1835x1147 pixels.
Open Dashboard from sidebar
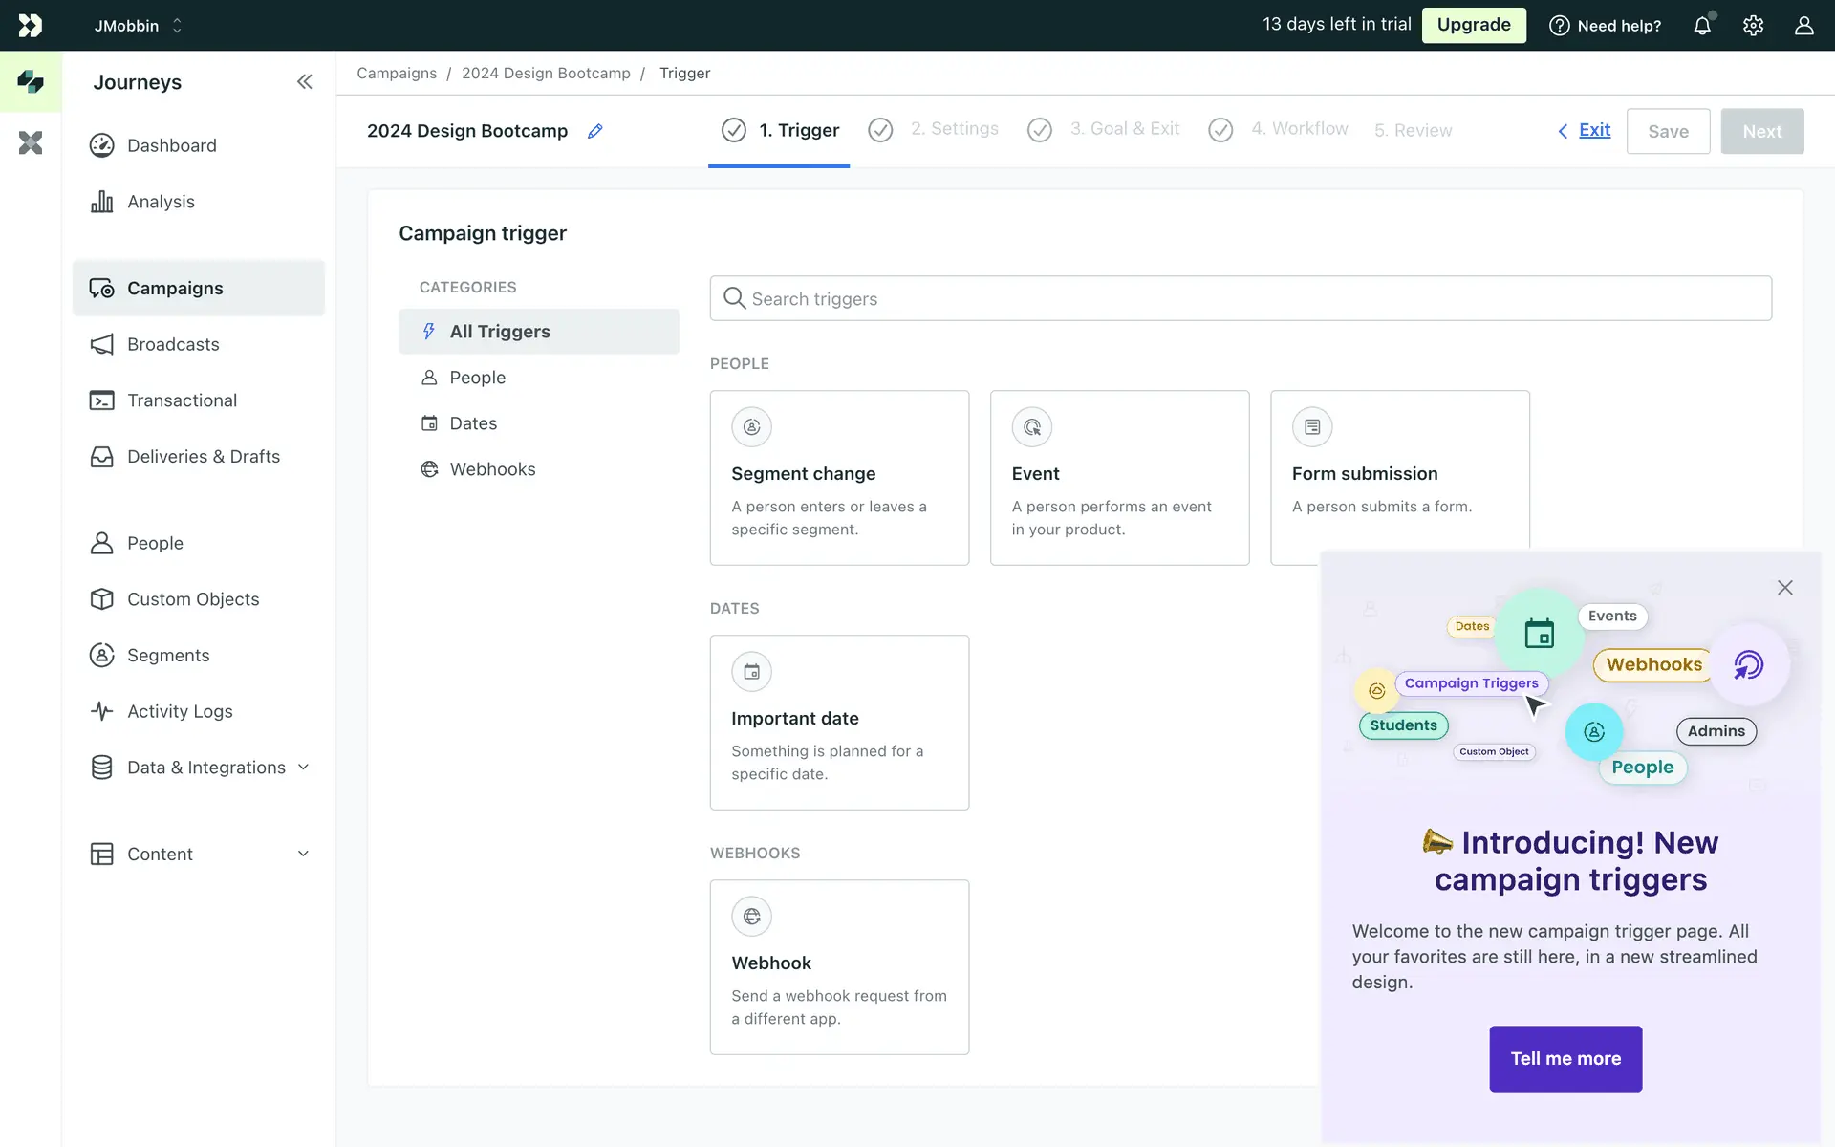click(x=172, y=145)
